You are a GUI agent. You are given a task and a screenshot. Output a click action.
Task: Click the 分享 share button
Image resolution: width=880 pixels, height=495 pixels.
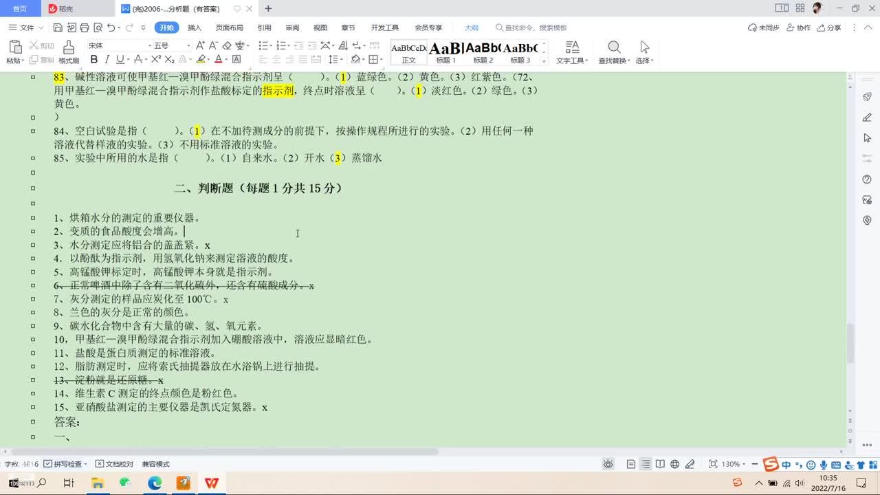pos(829,28)
